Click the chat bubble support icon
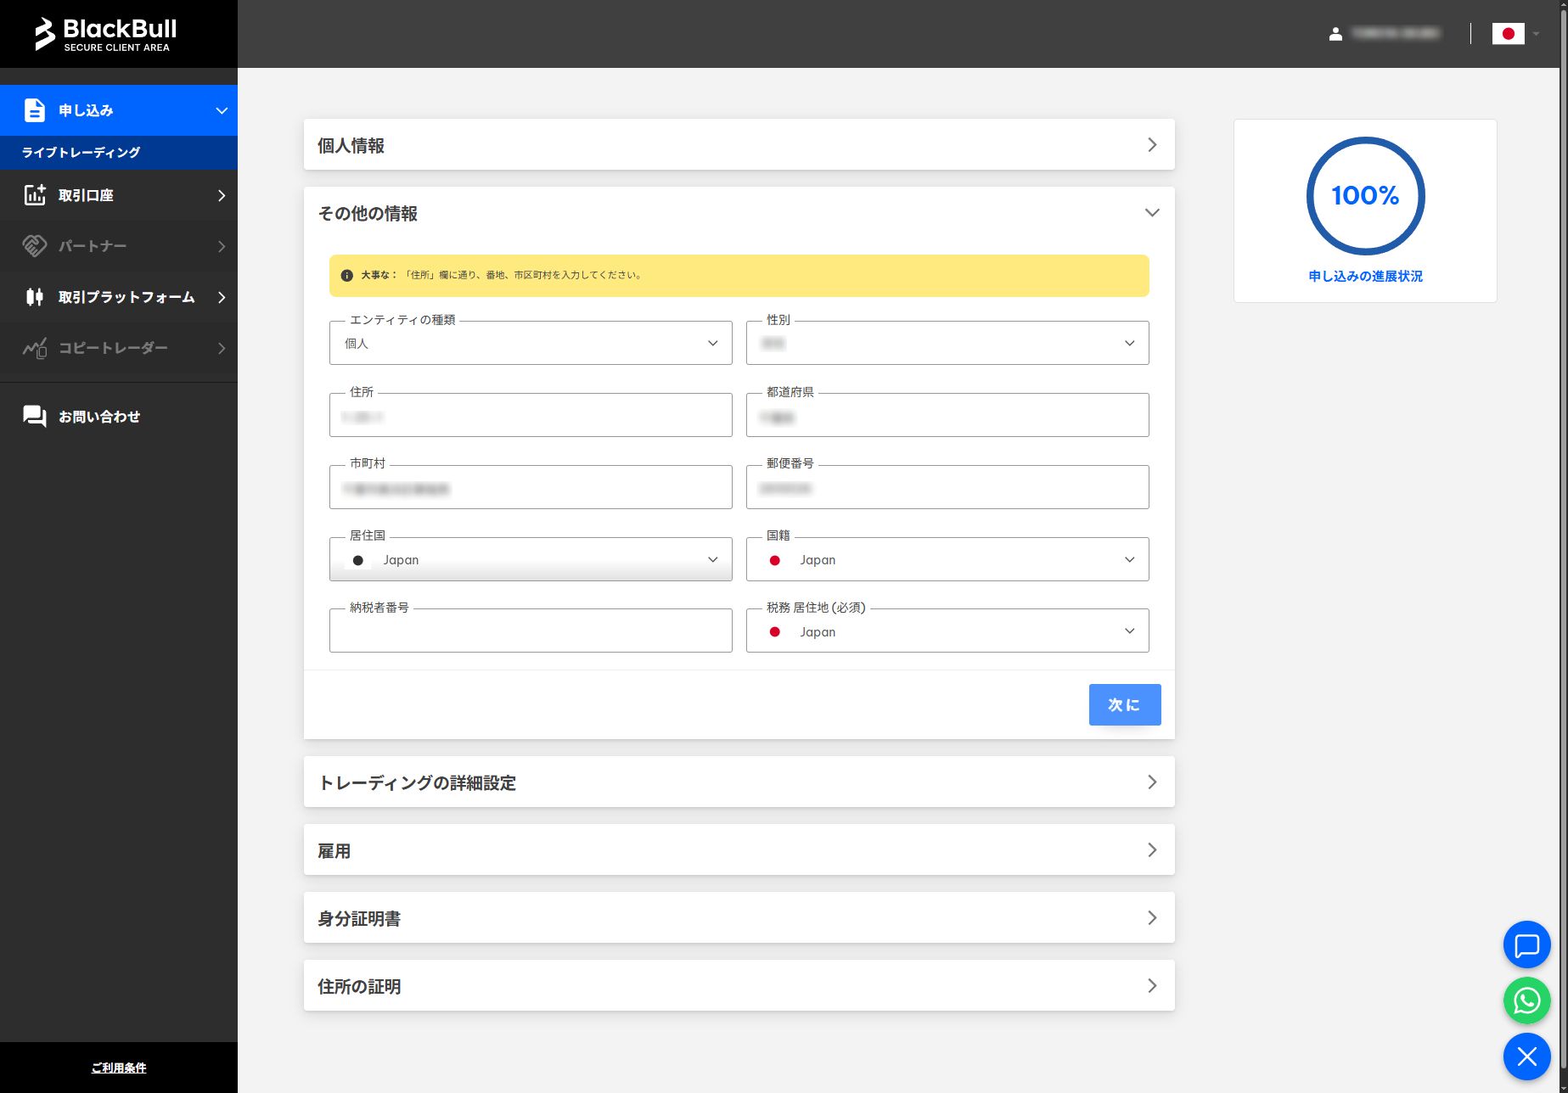 coord(1526,944)
